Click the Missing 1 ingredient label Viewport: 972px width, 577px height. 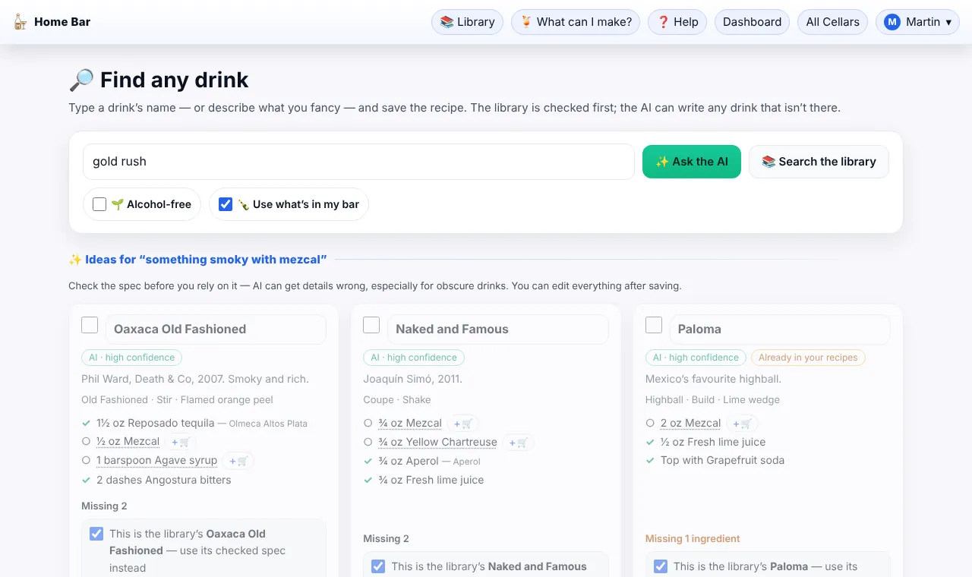(x=693, y=539)
